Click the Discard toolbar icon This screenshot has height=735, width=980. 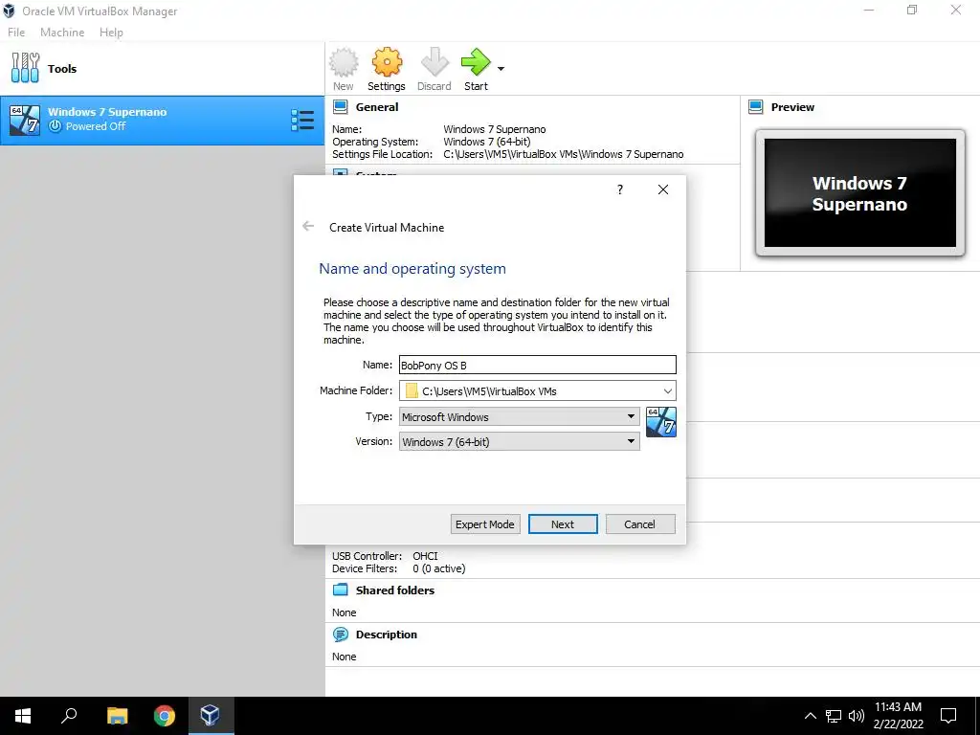click(434, 62)
